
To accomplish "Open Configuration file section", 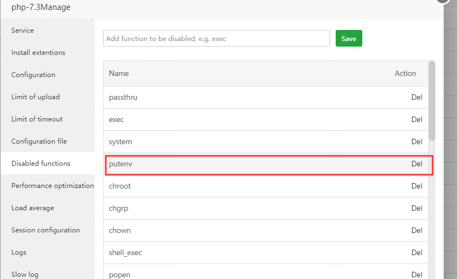I will click(39, 141).
